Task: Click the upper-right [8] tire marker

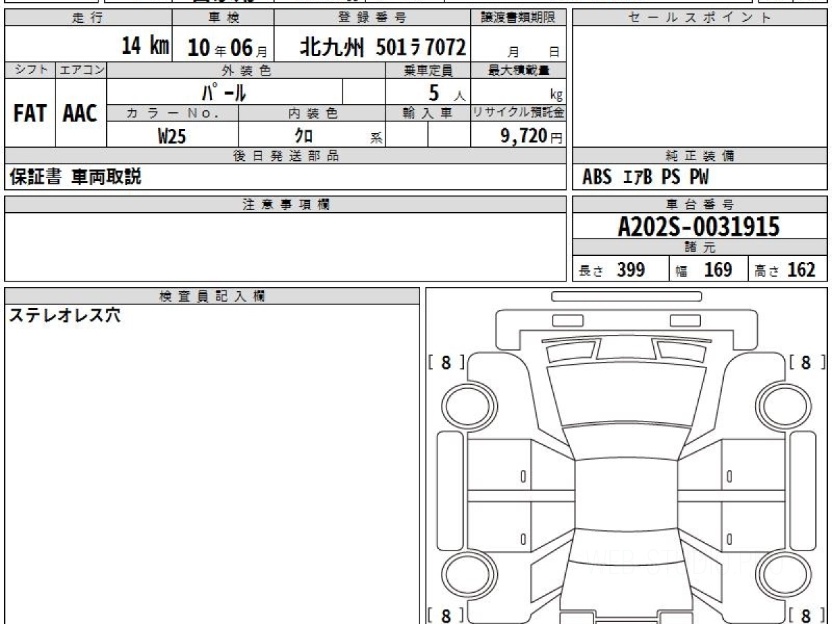Action: (x=806, y=362)
